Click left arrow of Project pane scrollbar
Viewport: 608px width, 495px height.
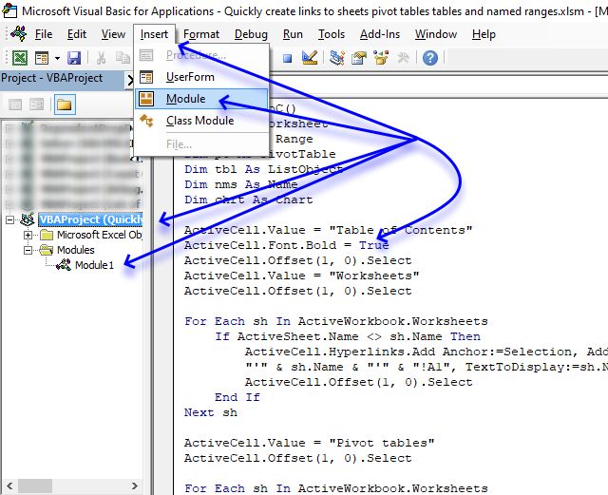tap(9, 485)
